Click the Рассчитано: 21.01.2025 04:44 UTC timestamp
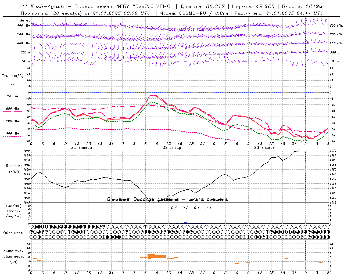The image size is (344, 275). pyautogui.click(x=279, y=13)
